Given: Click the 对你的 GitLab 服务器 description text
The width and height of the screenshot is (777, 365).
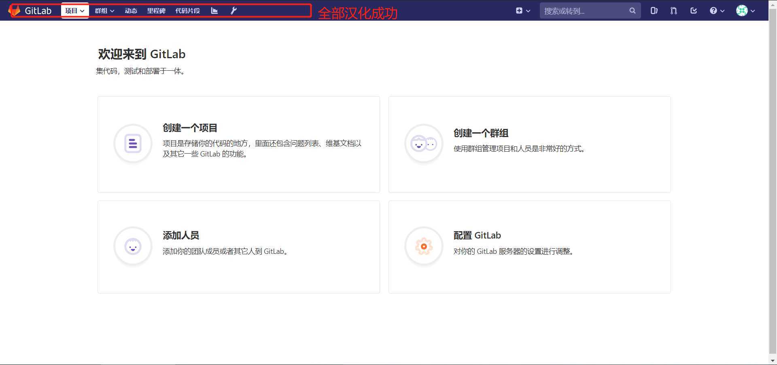Looking at the screenshot, I should click(514, 251).
